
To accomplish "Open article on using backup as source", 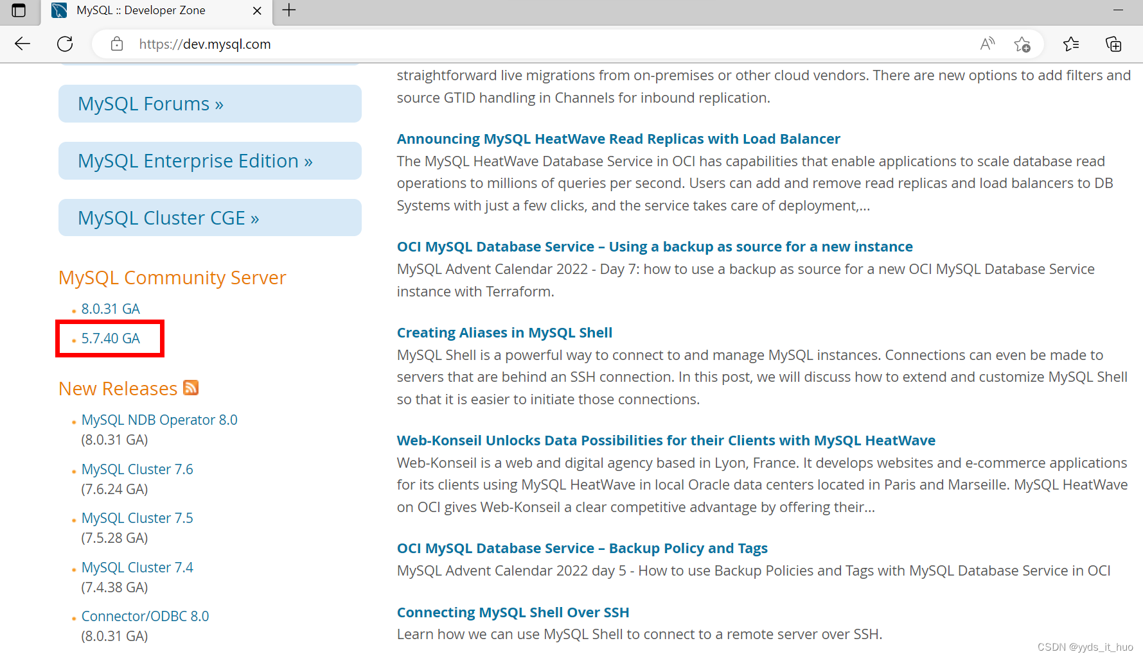I will pyautogui.click(x=655, y=246).
